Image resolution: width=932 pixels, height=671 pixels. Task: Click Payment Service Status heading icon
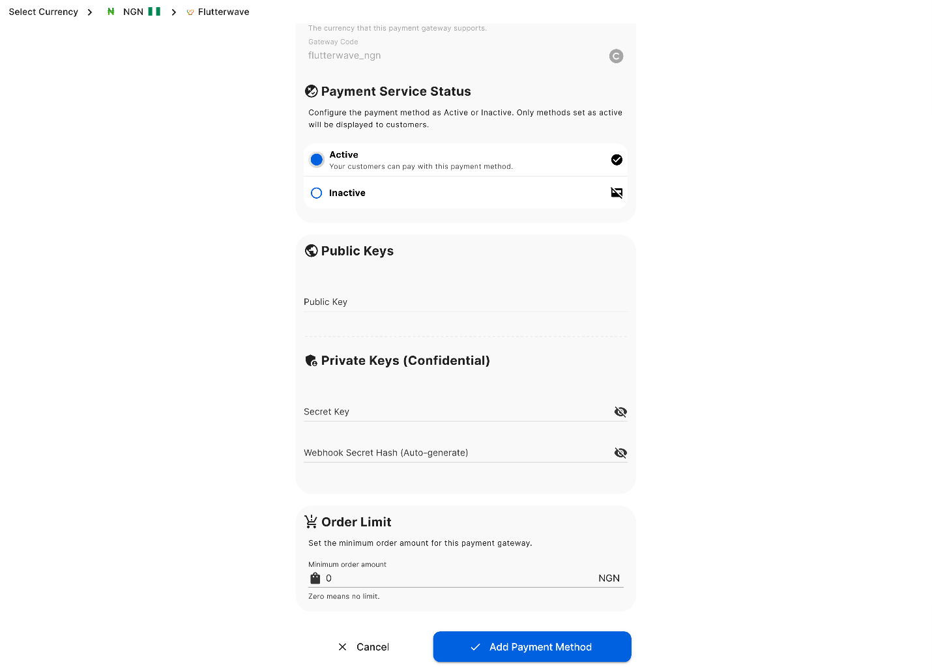pyautogui.click(x=312, y=91)
